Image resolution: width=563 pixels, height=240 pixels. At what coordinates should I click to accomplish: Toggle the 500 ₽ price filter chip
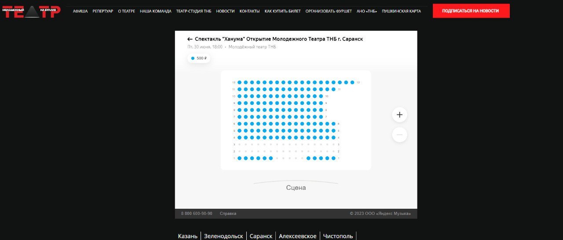199,58
